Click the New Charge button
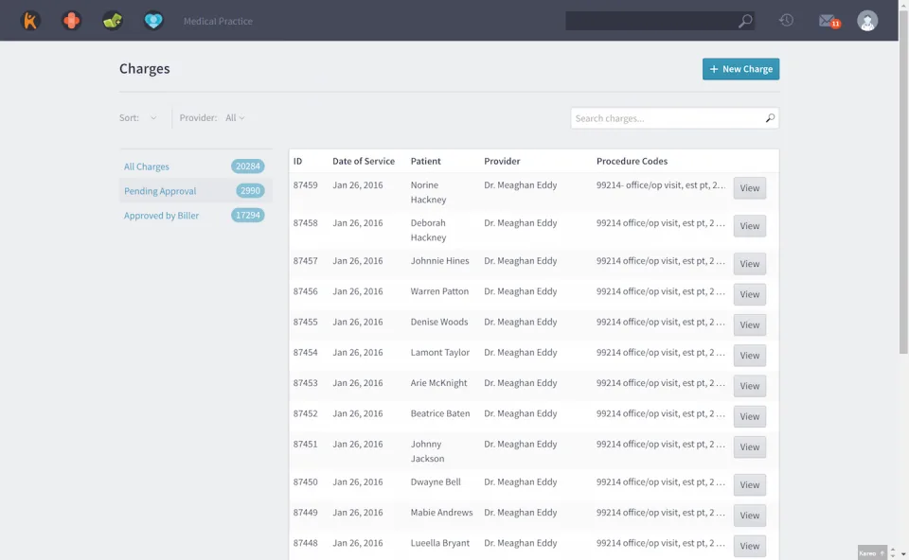The width and height of the screenshot is (909, 560). click(x=740, y=69)
